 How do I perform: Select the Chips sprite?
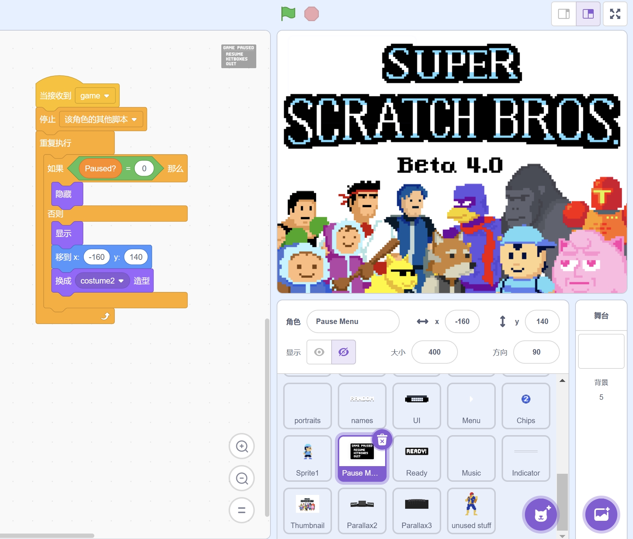tap(526, 406)
